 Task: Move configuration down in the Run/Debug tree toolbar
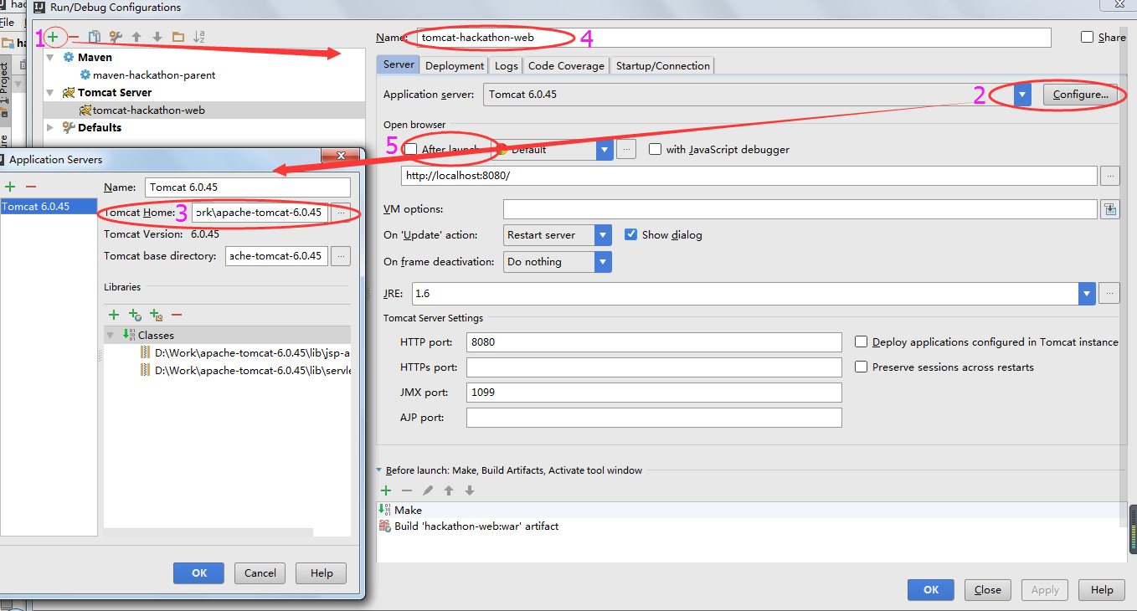pyautogui.click(x=157, y=37)
